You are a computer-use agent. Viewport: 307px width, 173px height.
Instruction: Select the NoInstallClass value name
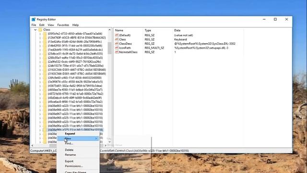tap(128, 52)
